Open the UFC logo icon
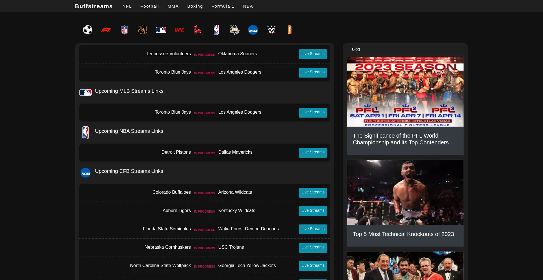Viewport: 543px width, 280px height. point(179,30)
